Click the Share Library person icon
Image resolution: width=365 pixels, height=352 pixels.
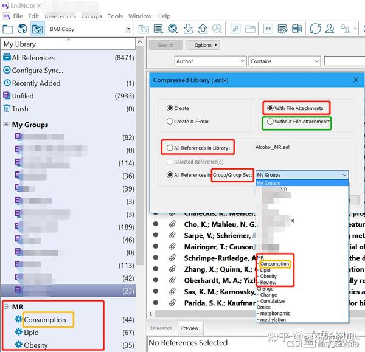click(330, 29)
